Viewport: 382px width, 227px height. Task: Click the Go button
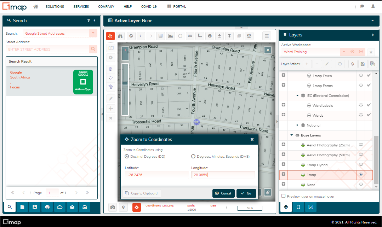pos(246,193)
